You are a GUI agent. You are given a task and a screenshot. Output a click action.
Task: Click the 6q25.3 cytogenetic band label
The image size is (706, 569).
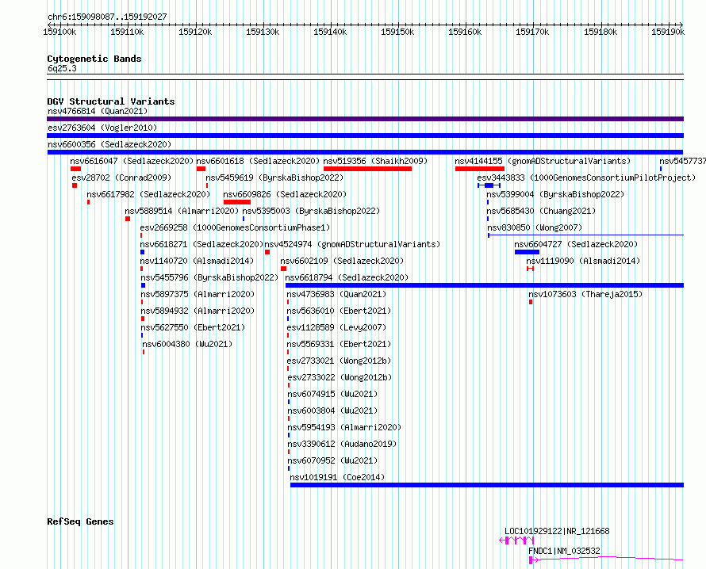[62, 68]
